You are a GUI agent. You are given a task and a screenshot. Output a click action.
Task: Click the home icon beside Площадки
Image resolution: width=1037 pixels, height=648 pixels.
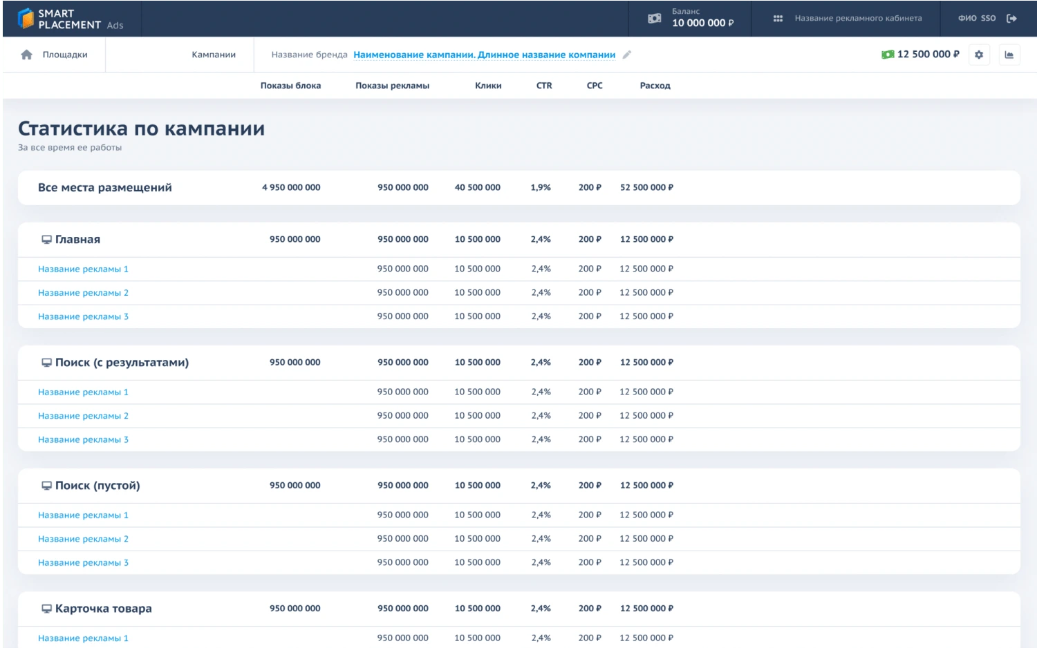26,55
